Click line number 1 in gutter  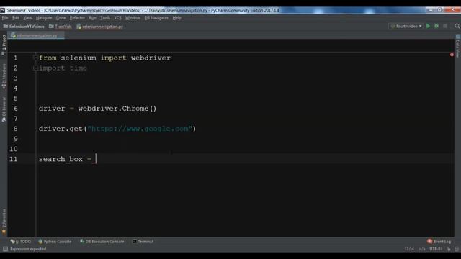click(x=16, y=58)
